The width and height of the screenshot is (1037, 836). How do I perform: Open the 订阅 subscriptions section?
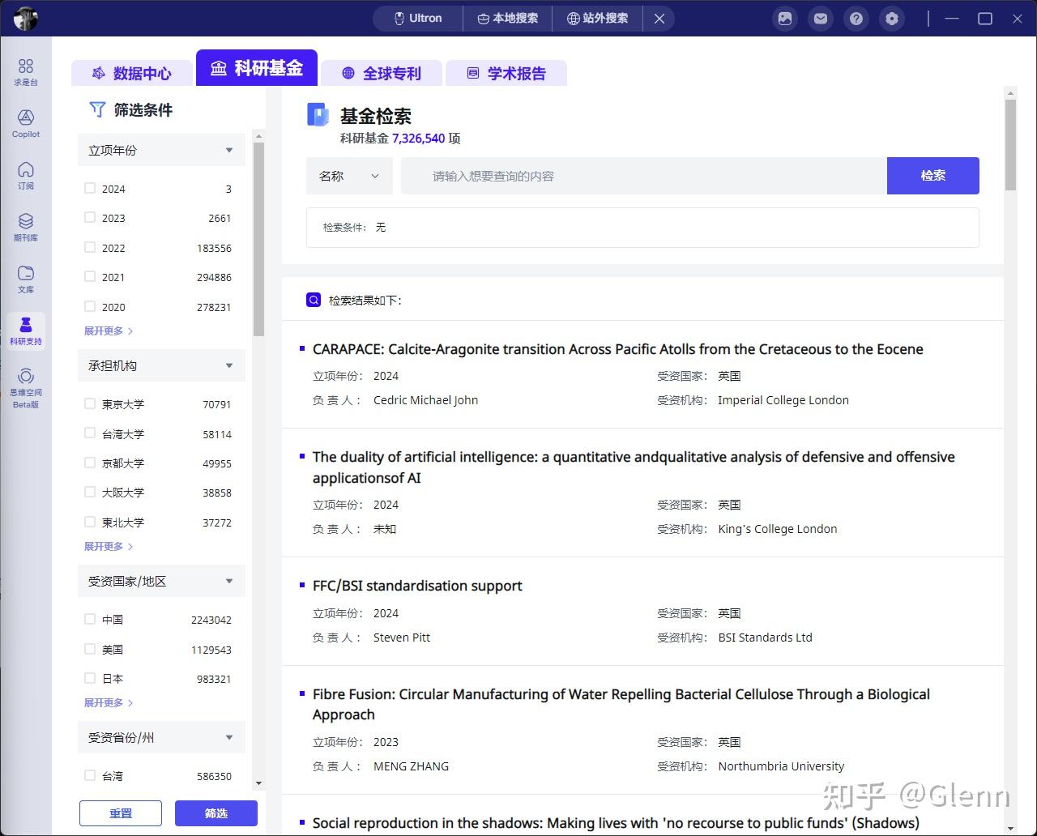tap(25, 175)
